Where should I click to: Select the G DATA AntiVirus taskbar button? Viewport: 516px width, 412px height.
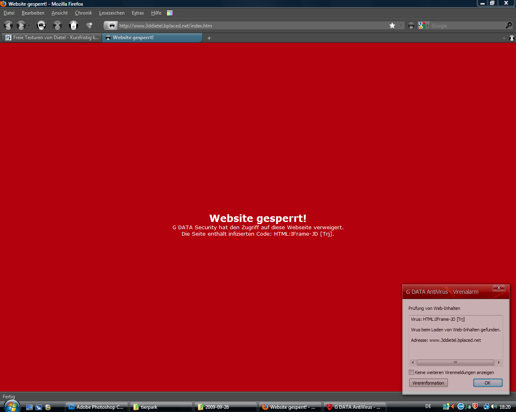(x=355, y=407)
